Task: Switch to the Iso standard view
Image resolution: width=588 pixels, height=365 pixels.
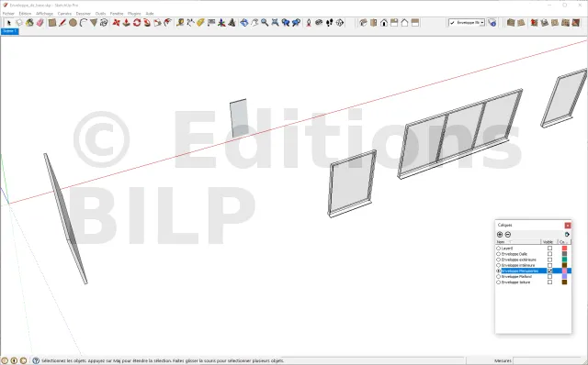Action: 363,22
